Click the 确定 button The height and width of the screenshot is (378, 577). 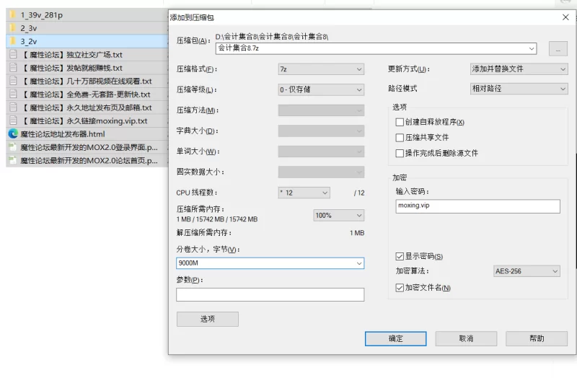coord(395,338)
